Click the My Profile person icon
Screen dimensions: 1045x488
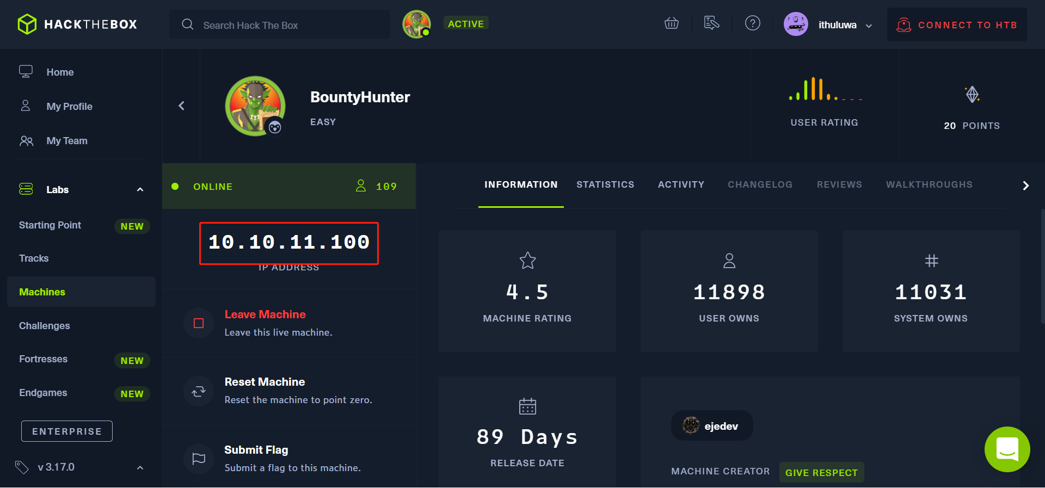tap(26, 106)
